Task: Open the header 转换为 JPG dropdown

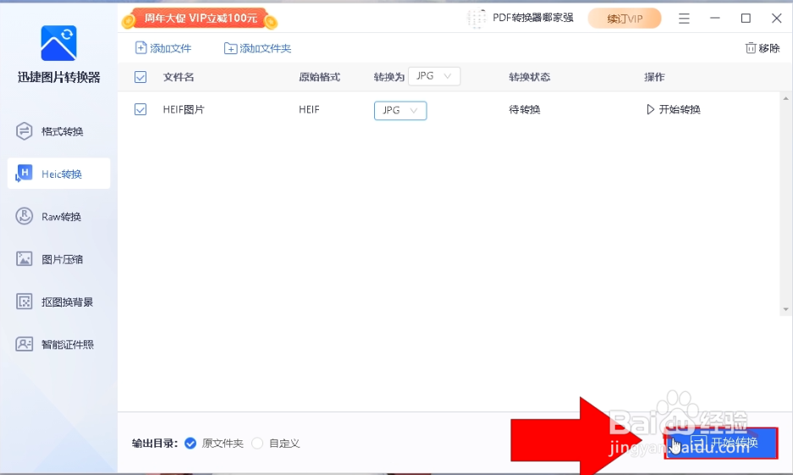Action: pos(434,76)
